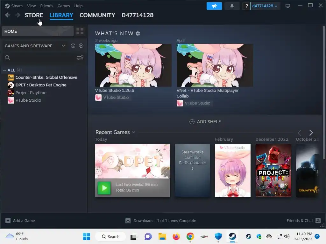326x244 pixels.
Task: Click the Steam logo menu
Action: click(14, 6)
